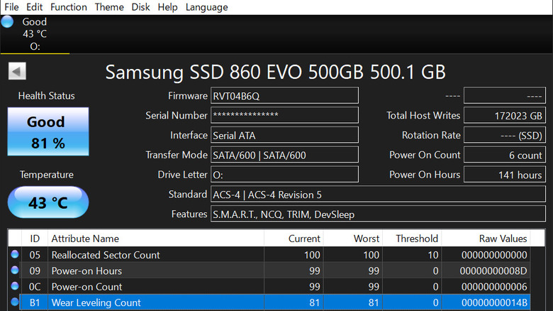The image size is (553, 311).
Task: Open the Disk menu
Action: coord(140,7)
